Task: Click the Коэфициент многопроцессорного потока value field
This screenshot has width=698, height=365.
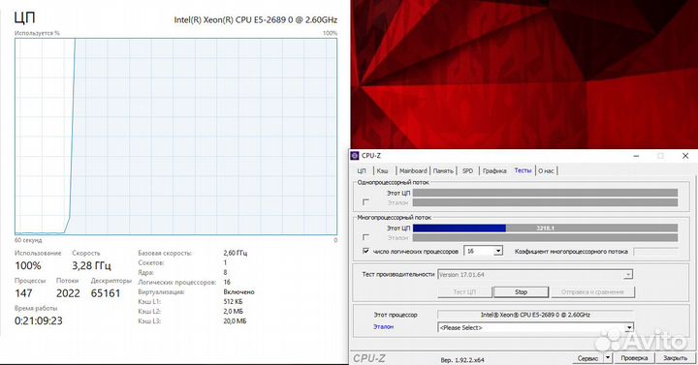Action: click(x=655, y=252)
